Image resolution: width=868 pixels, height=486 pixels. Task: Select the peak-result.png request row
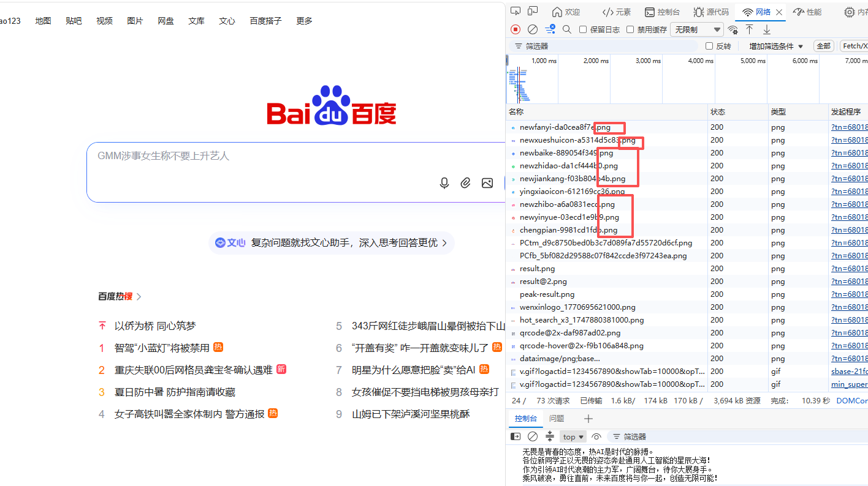coord(687,294)
